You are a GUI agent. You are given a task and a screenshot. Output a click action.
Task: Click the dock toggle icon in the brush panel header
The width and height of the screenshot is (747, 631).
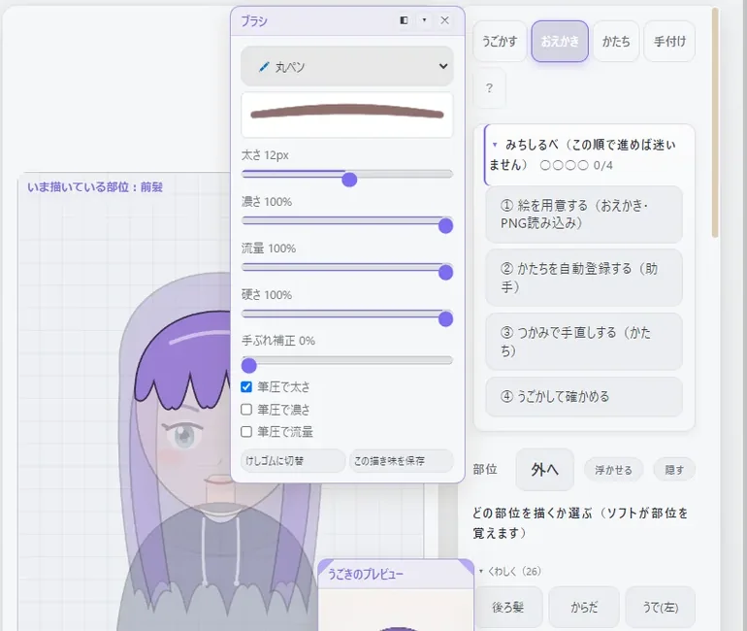pyautogui.click(x=404, y=20)
